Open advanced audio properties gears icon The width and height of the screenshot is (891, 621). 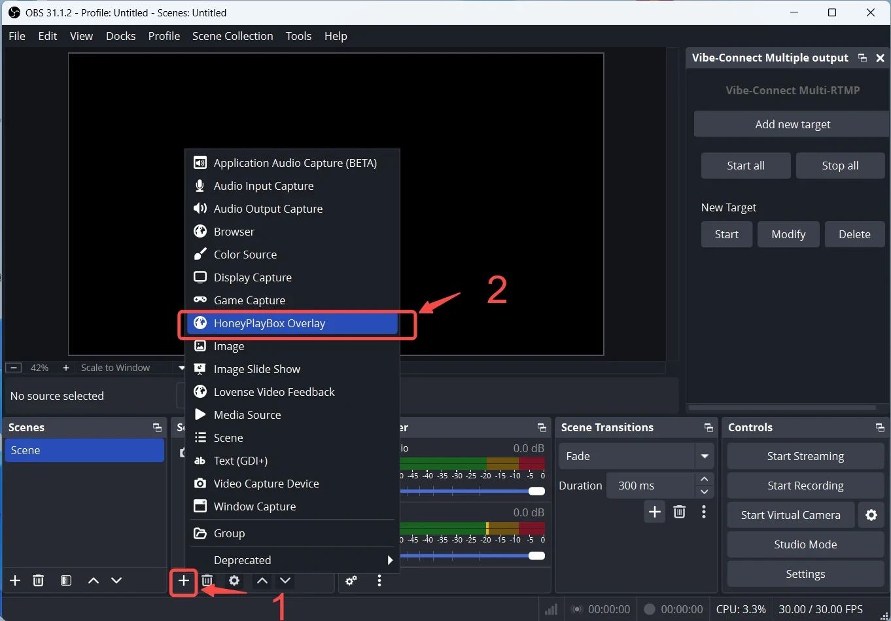pyautogui.click(x=351, y=580)
